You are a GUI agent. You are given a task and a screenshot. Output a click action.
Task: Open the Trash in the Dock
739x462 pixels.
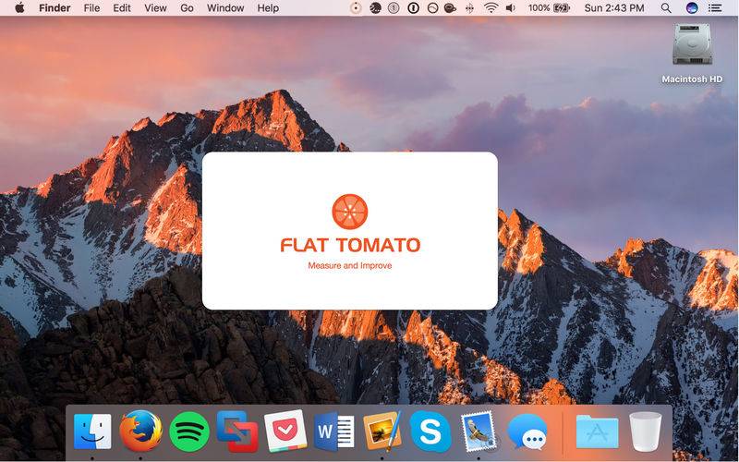click(645, 432)
